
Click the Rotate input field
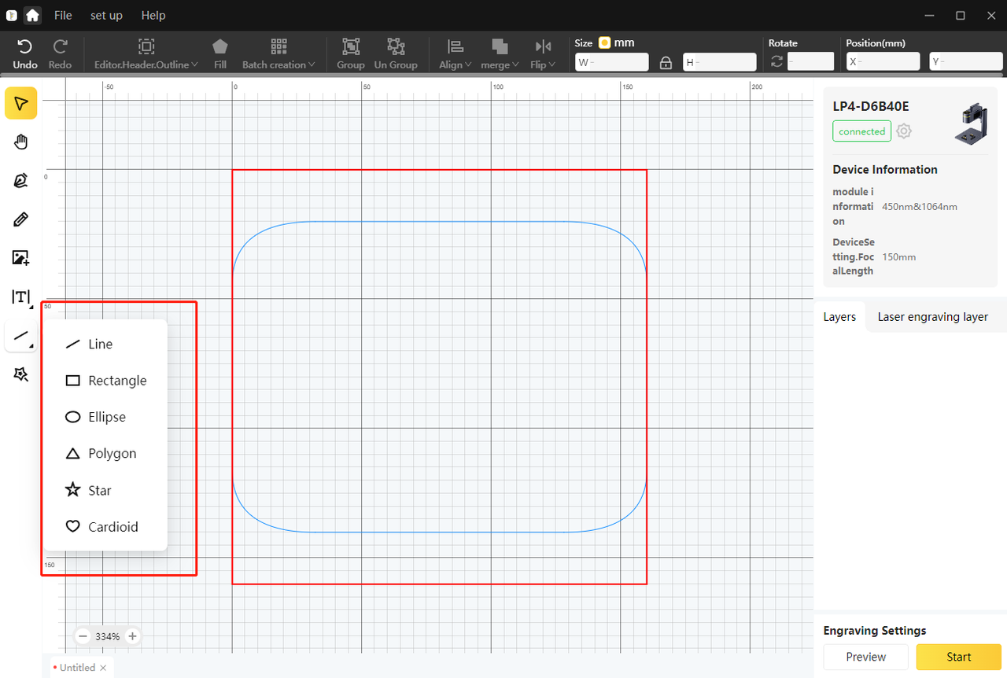[811, 61]
